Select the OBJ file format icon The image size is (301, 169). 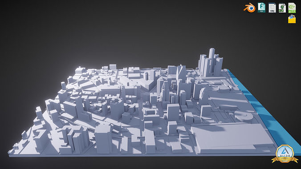pyautogui.click(x=272, y=8)
